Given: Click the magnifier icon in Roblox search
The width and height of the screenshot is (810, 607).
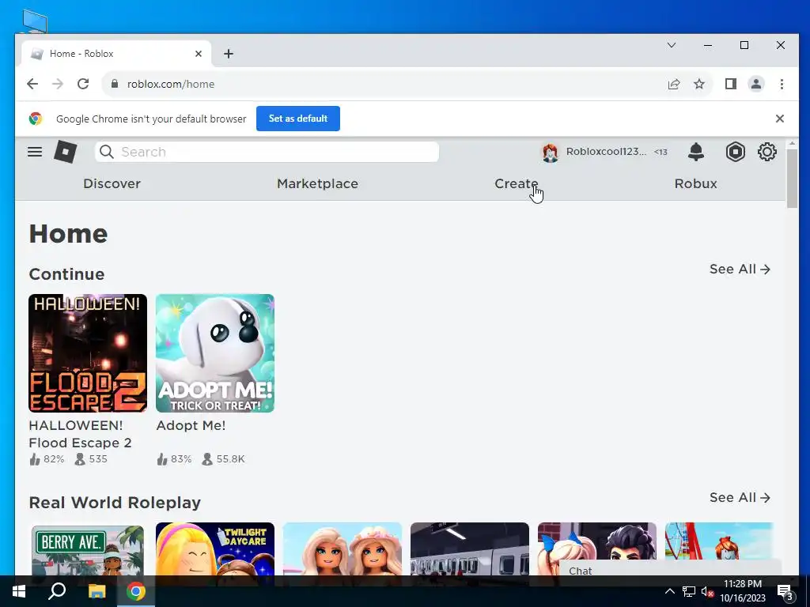Looking at the screenshot, I should point(107,152).
